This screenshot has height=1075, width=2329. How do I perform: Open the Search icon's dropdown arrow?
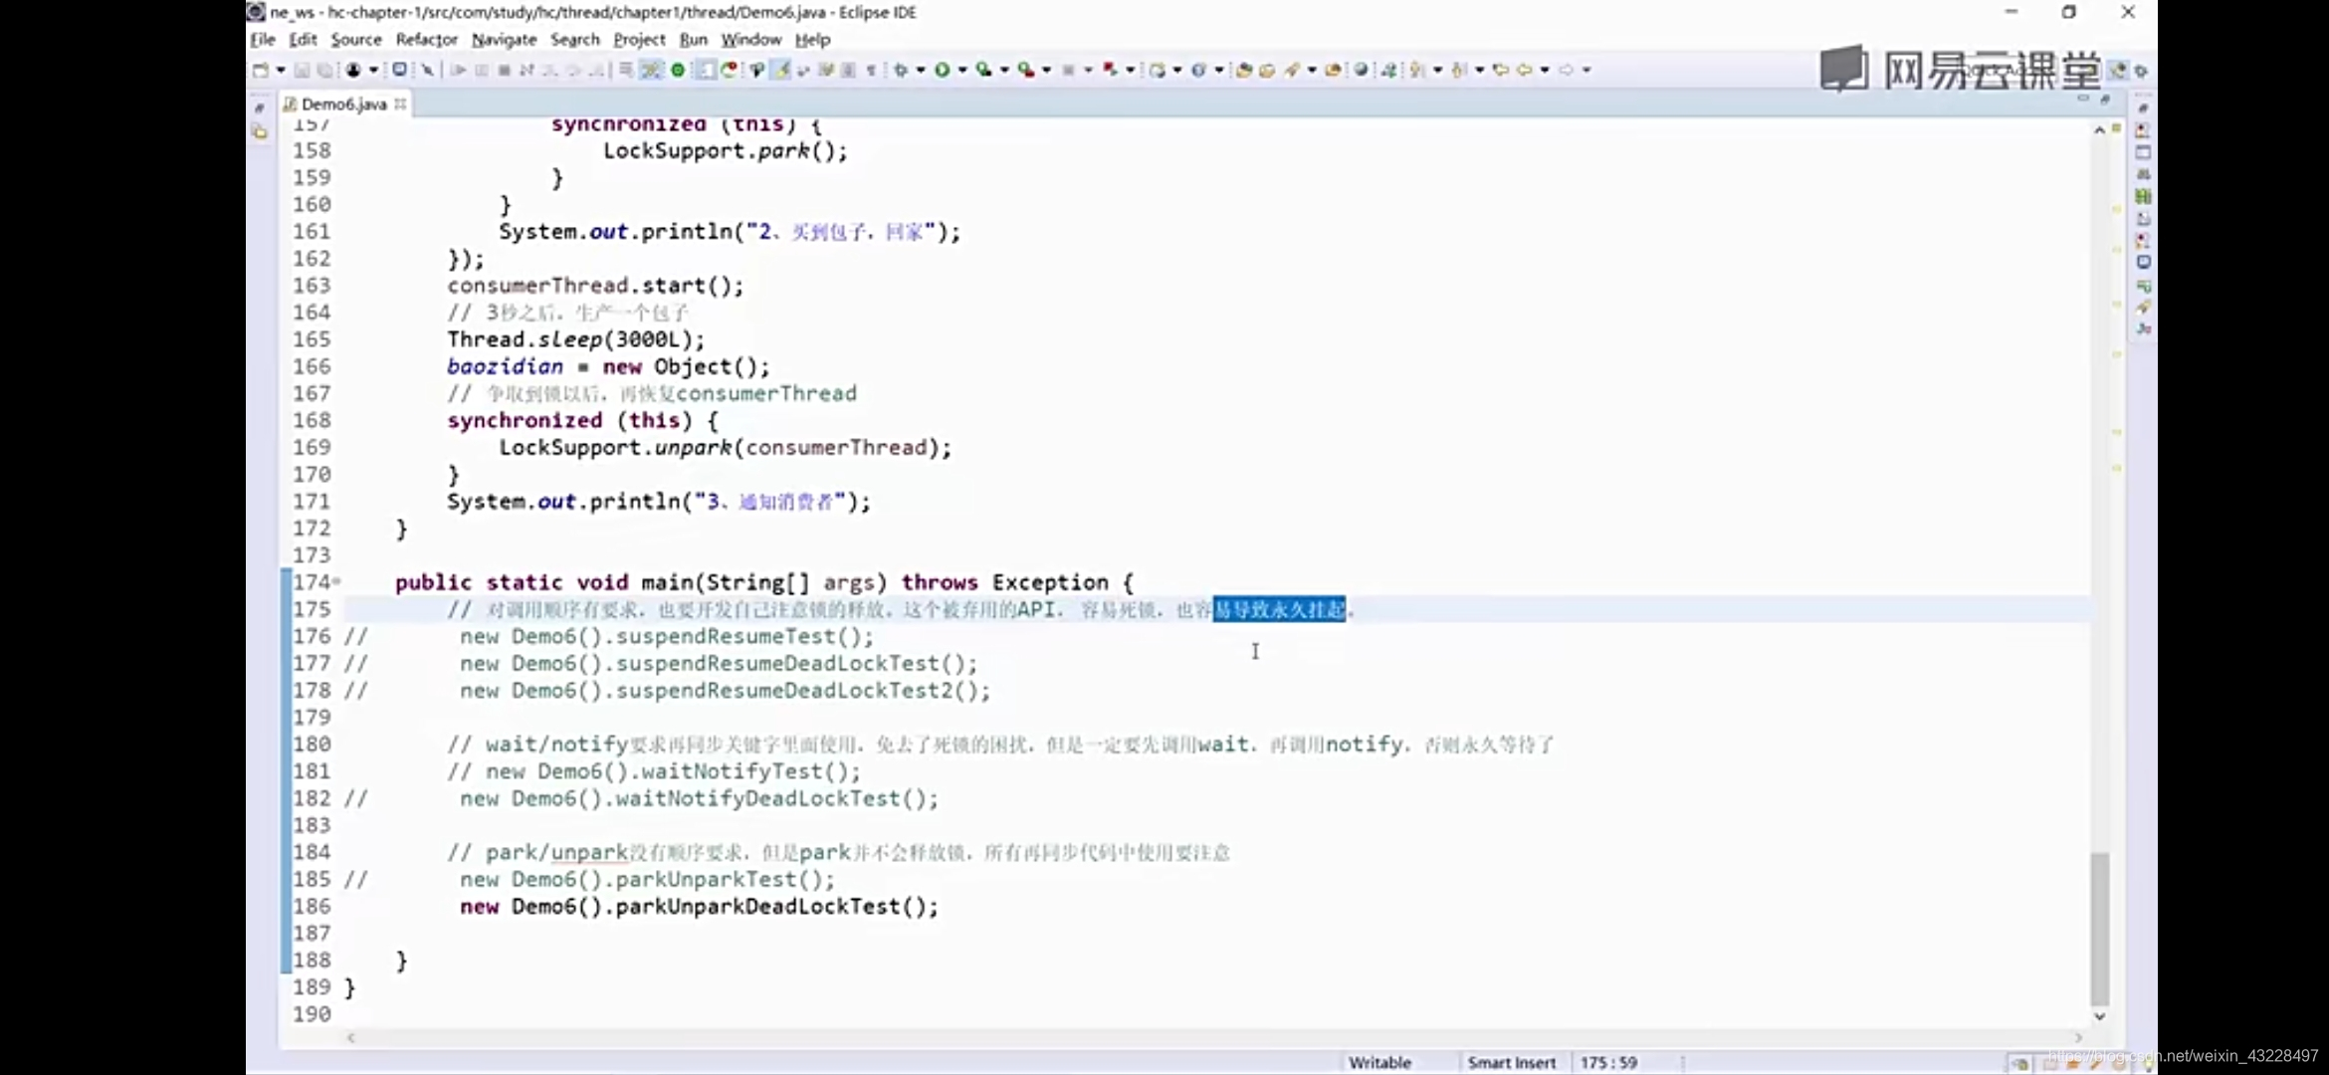tap(1312, 70)
